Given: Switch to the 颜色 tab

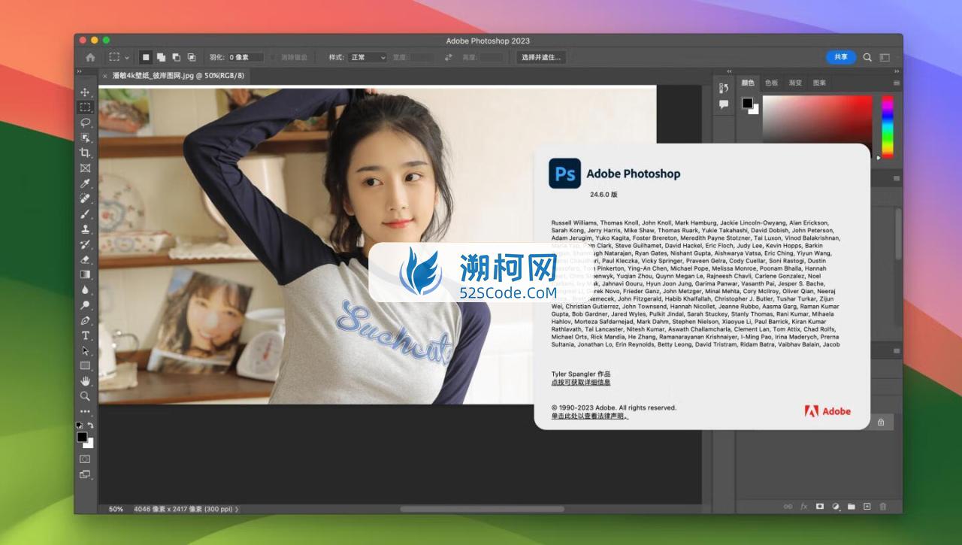Looking at the screenshot, I should [748, 83].
